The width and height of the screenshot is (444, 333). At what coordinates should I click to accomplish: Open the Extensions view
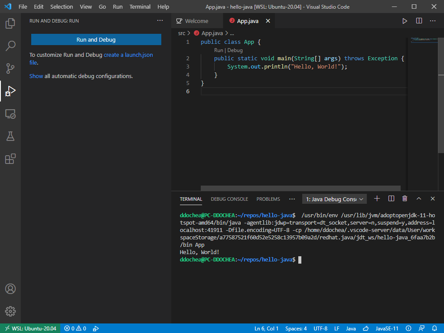pos(10,159)
